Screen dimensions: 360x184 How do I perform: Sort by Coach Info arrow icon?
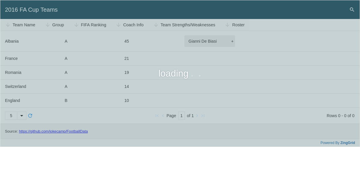119,25
